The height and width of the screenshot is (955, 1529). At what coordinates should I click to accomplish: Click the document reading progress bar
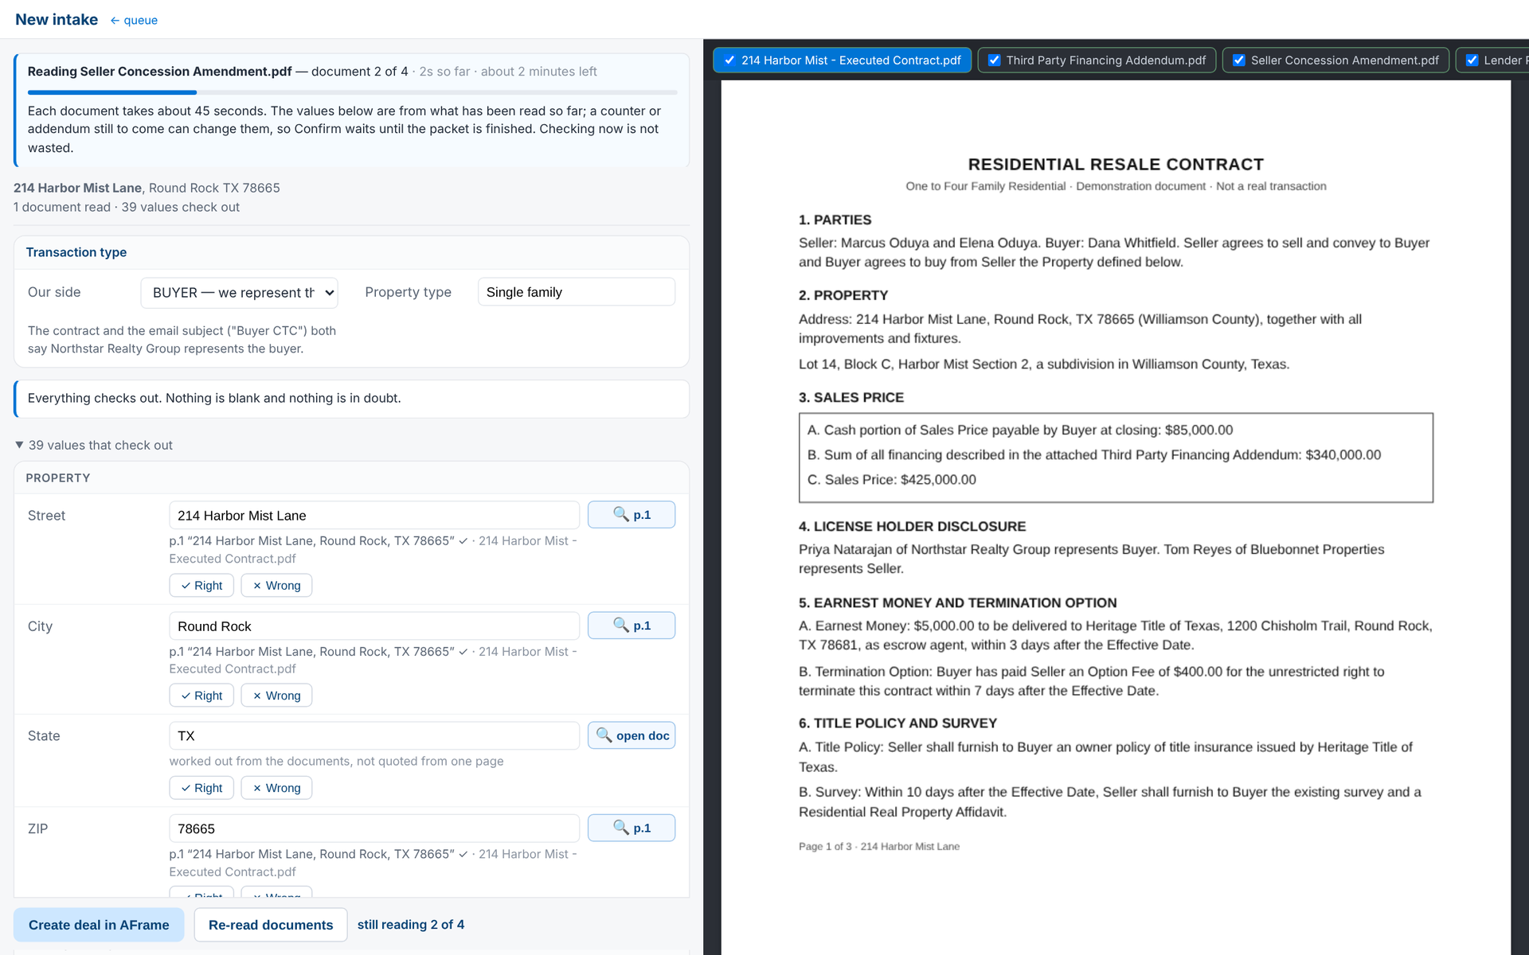pyautogui.click(x=352, y=92)
